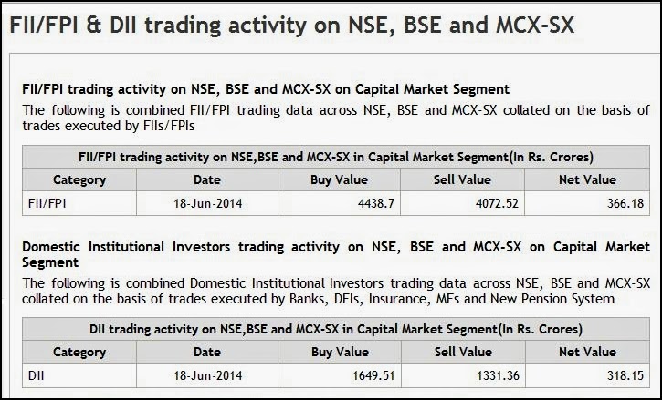Click the Net Value header in the FII/FPI table

(x=587, y=179)
